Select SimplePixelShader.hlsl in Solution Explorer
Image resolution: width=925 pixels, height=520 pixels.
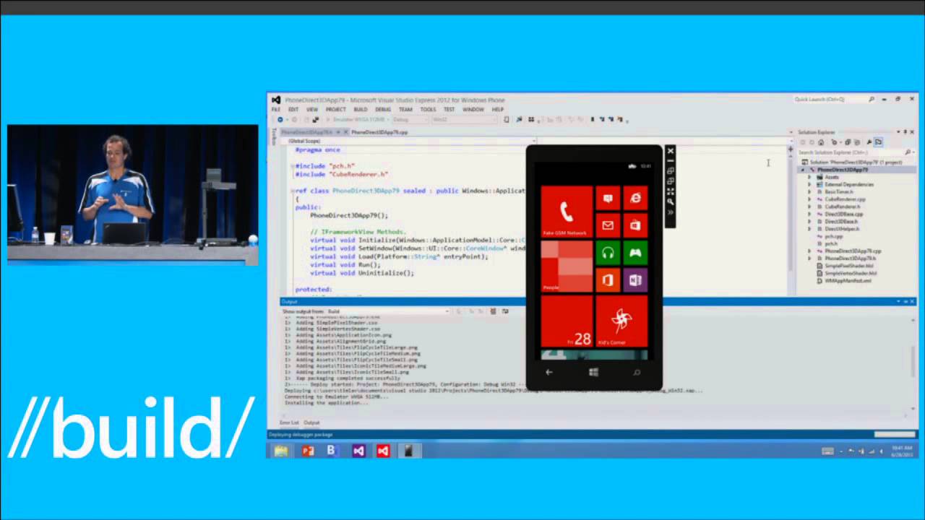click(850, 266)
